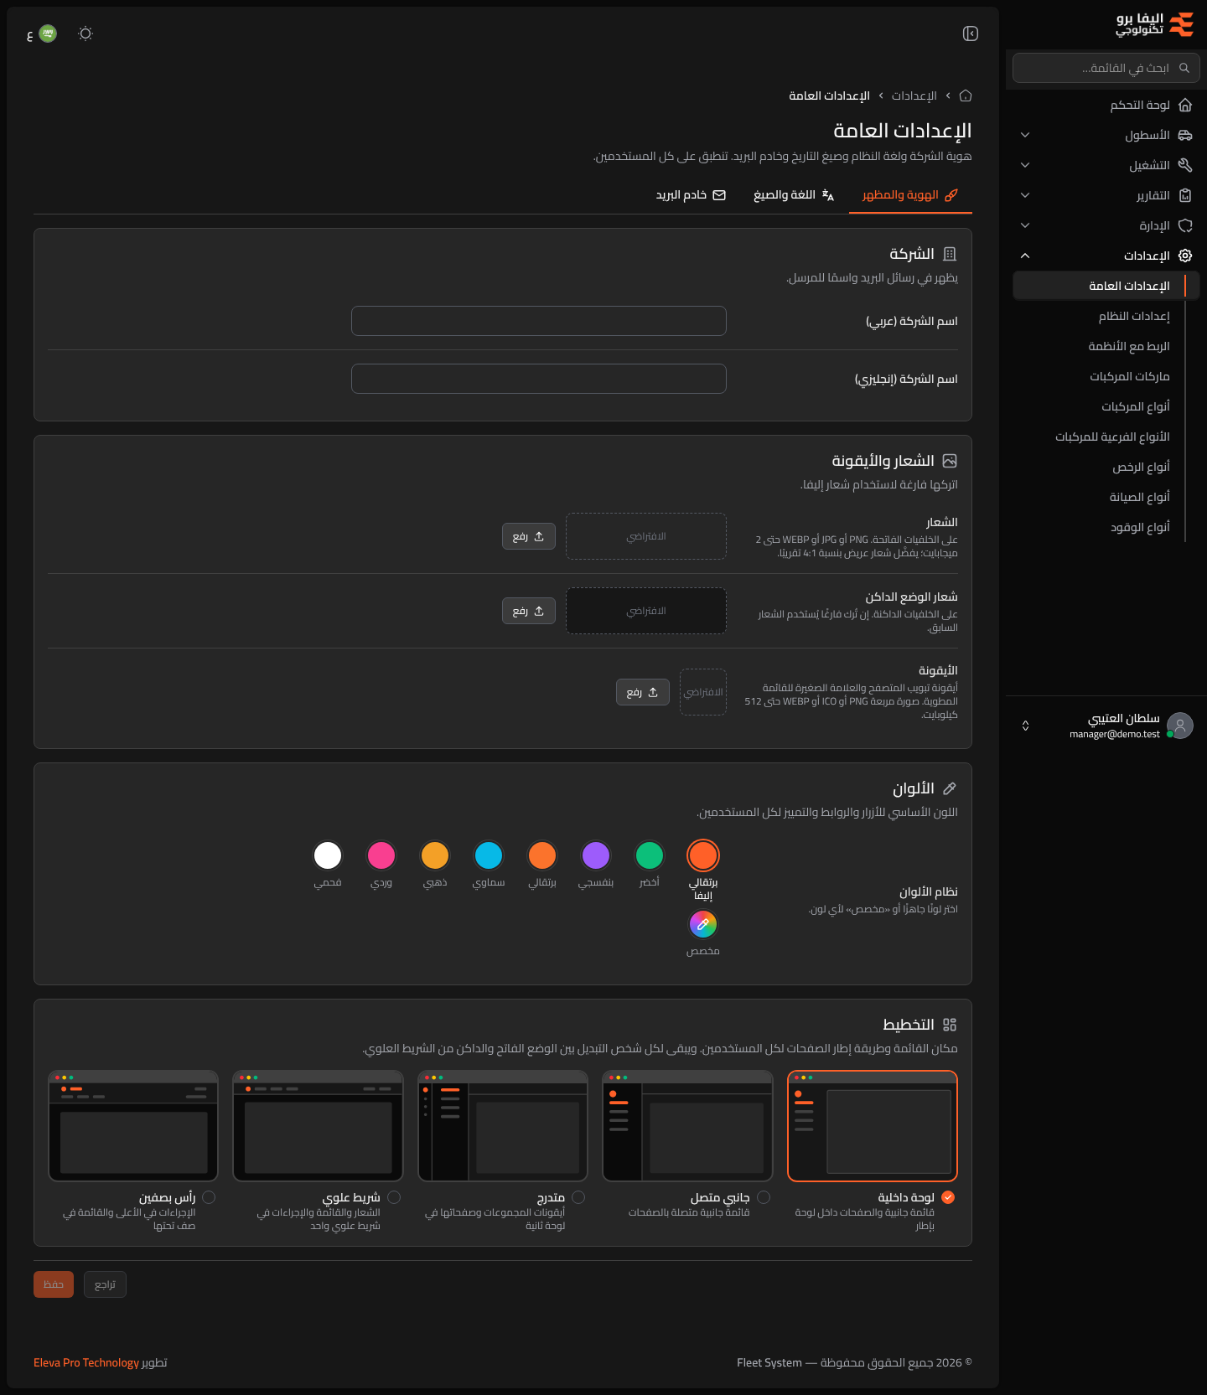Viewport: 1207px width, 1395px height.
Task: Pick the بنفسجي purple color swatch
Action: point(596,855)
